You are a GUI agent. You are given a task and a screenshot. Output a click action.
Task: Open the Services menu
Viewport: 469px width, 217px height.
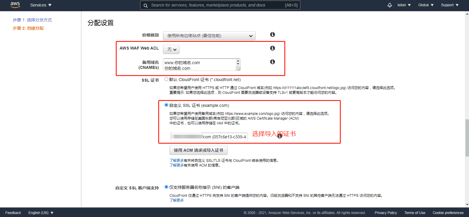pyautogui.click(x=41, y=5)
